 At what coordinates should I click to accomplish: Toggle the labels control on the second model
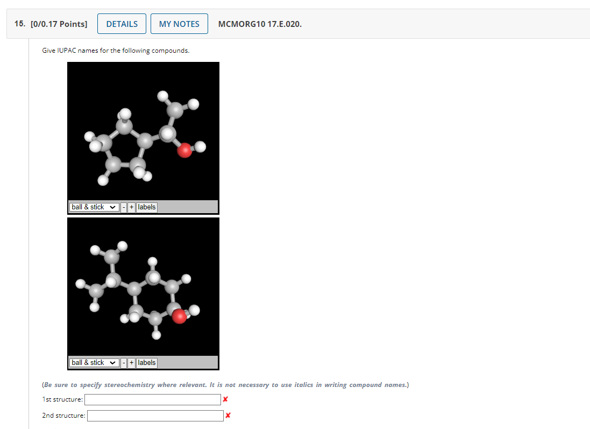click(146, 362)
